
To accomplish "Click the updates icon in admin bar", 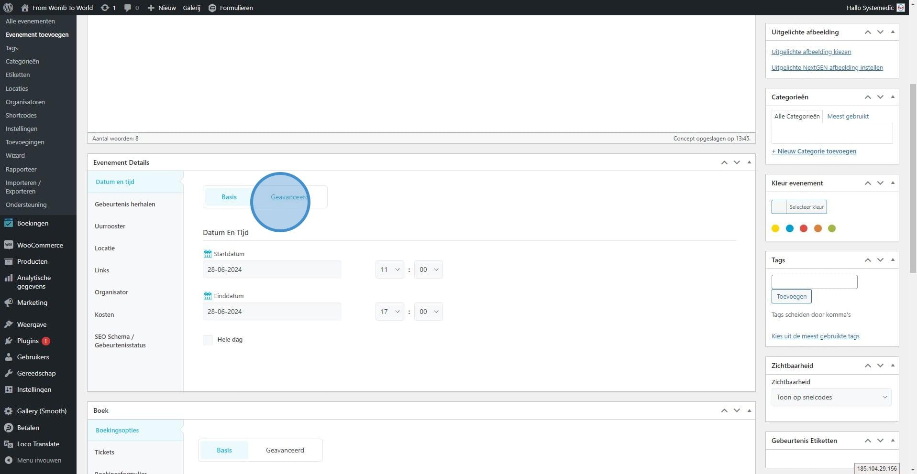I will (x=104, y=8).
